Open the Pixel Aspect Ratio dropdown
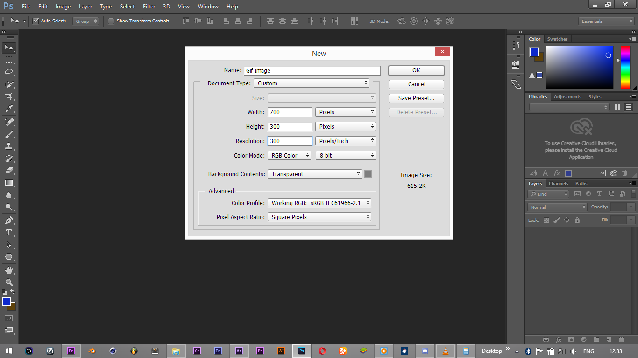 pos(319,217)
